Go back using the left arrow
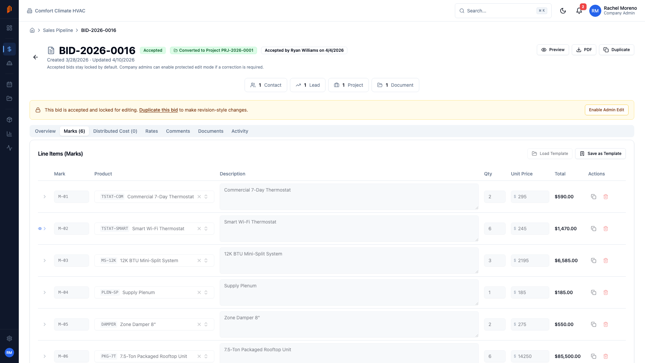645x363 pixels. coord(36,57)
